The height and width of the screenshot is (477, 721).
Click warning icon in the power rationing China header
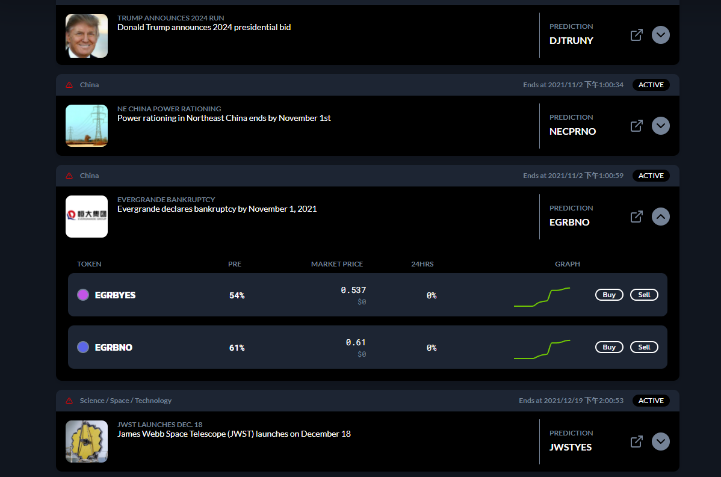coord(69,85)
